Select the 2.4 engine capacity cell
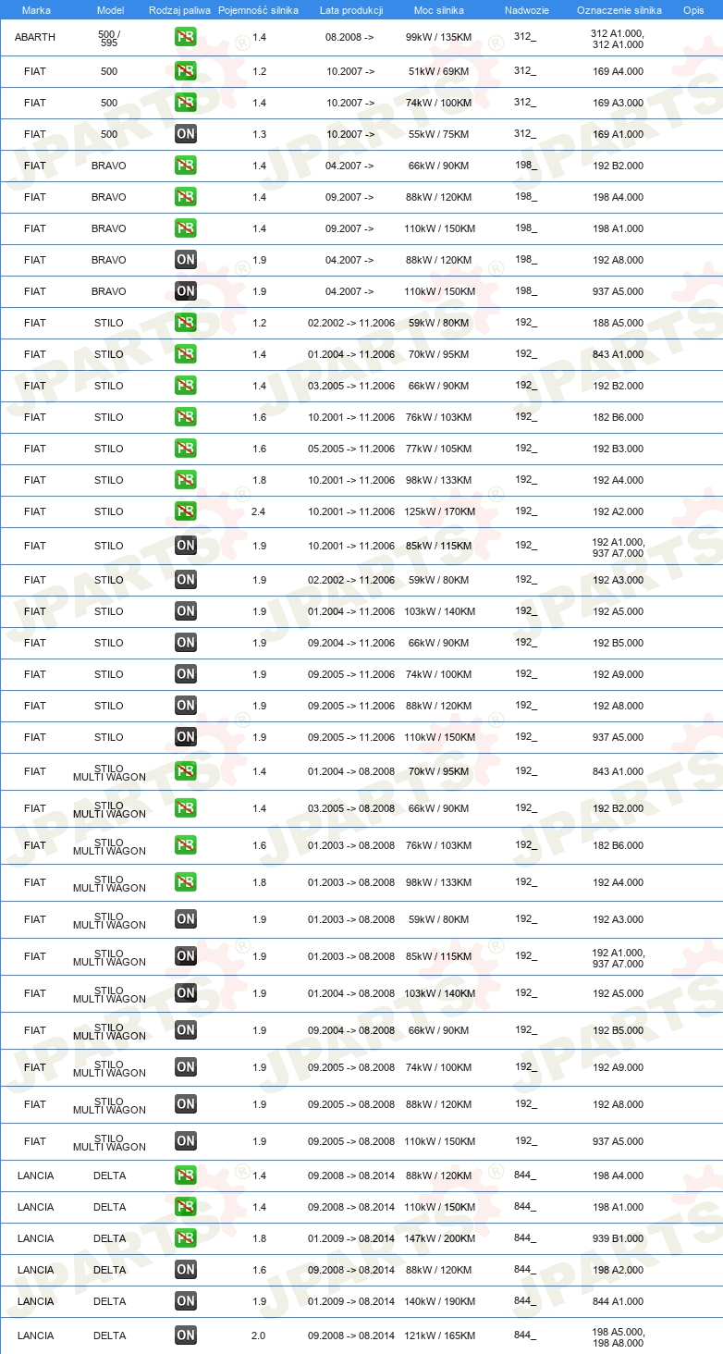Image resolution: width=723 pixels, height=1354 pixels. (259, 511)
